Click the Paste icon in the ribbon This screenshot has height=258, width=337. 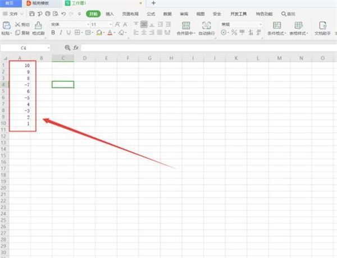[7, 25]
